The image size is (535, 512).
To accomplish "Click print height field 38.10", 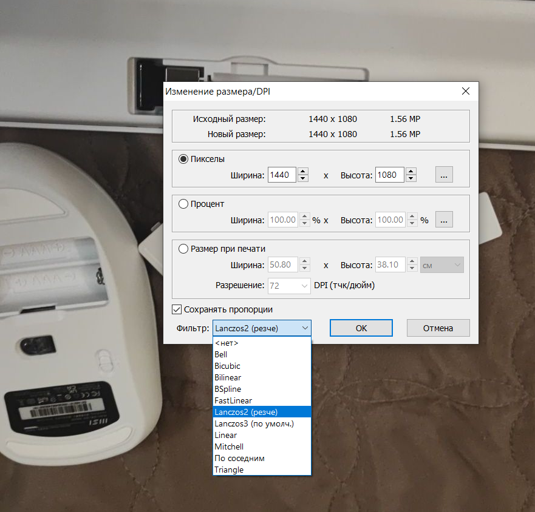I will coord(390,265).
